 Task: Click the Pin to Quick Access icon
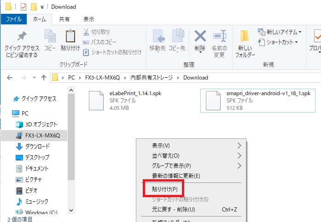pos(22,37)
